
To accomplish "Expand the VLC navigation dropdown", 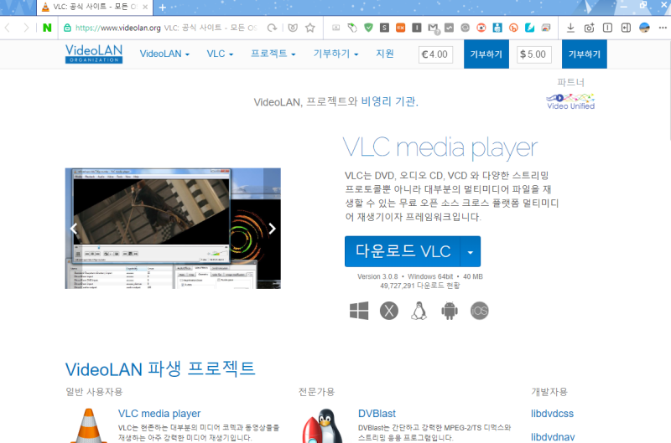I will coord(220,54).
